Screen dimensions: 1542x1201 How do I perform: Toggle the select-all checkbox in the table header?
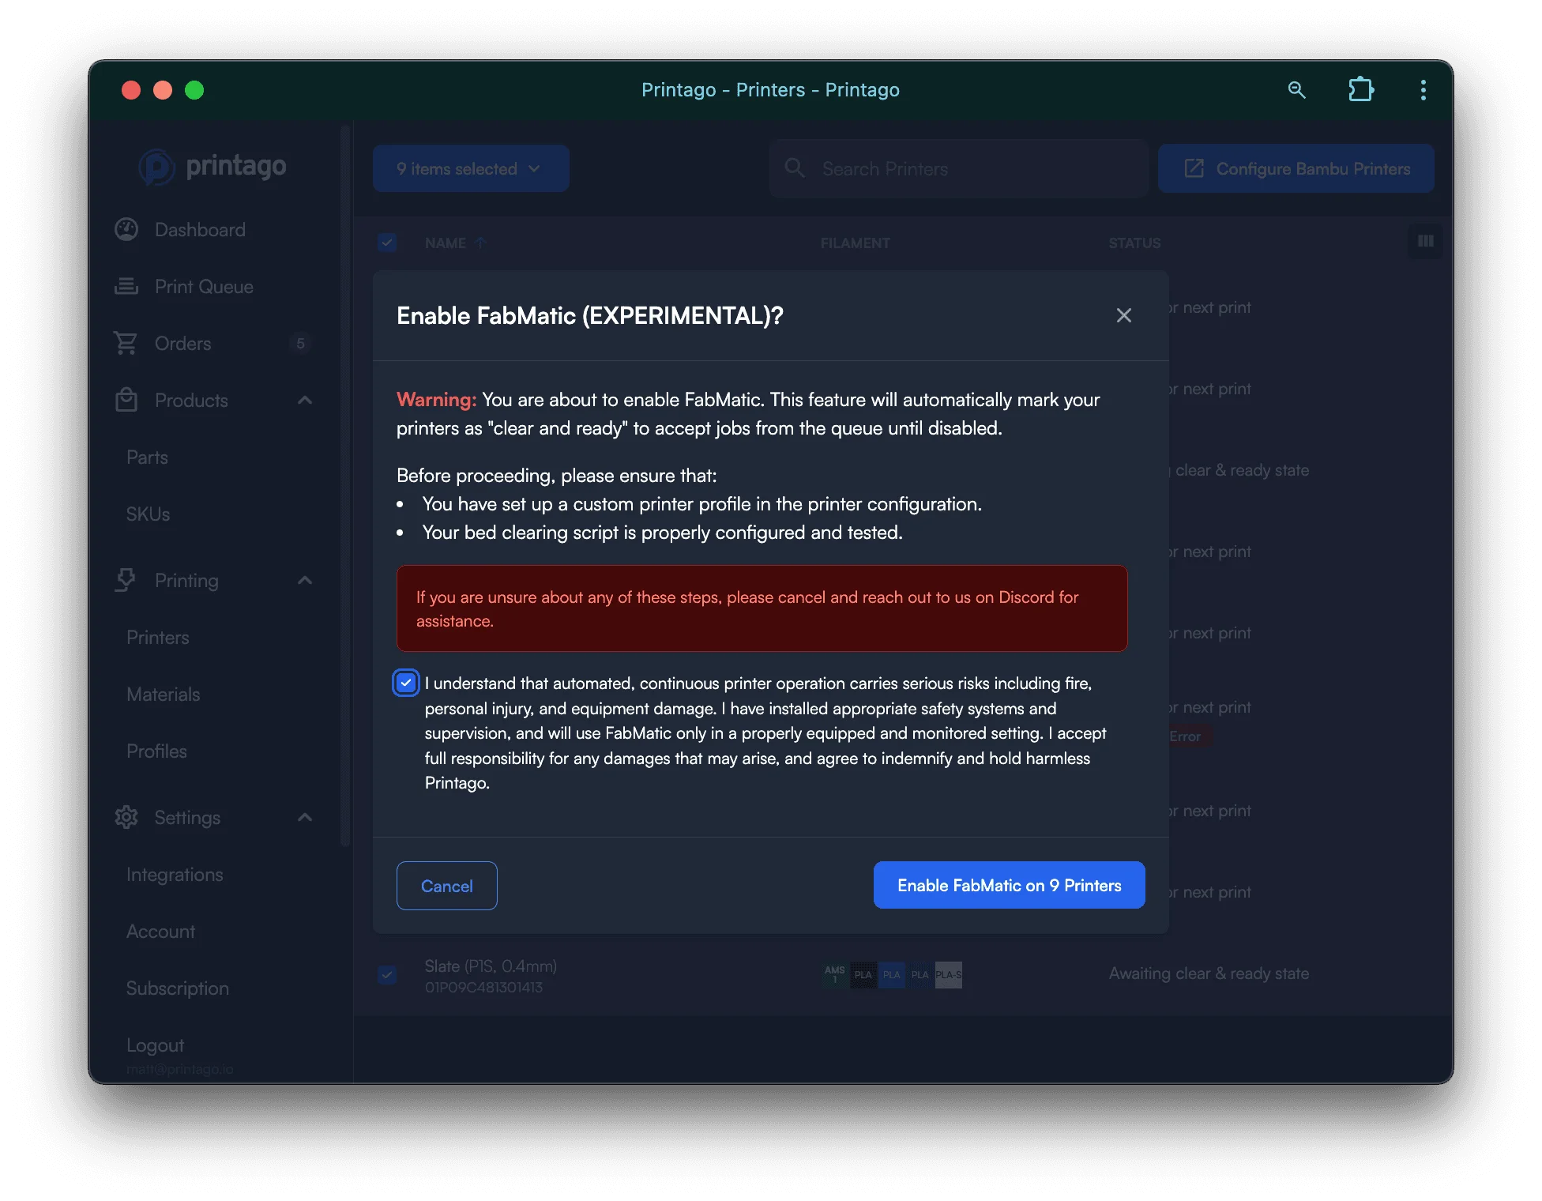[x=387, y=242]
